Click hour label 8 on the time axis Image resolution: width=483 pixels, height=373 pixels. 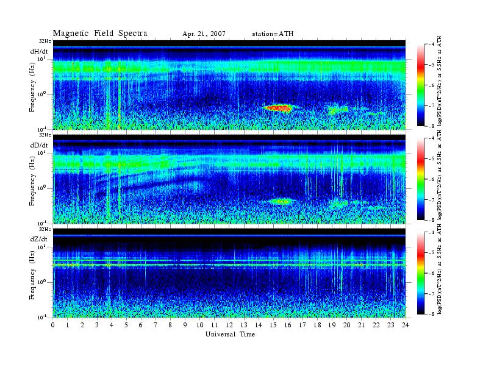[170, 325]
